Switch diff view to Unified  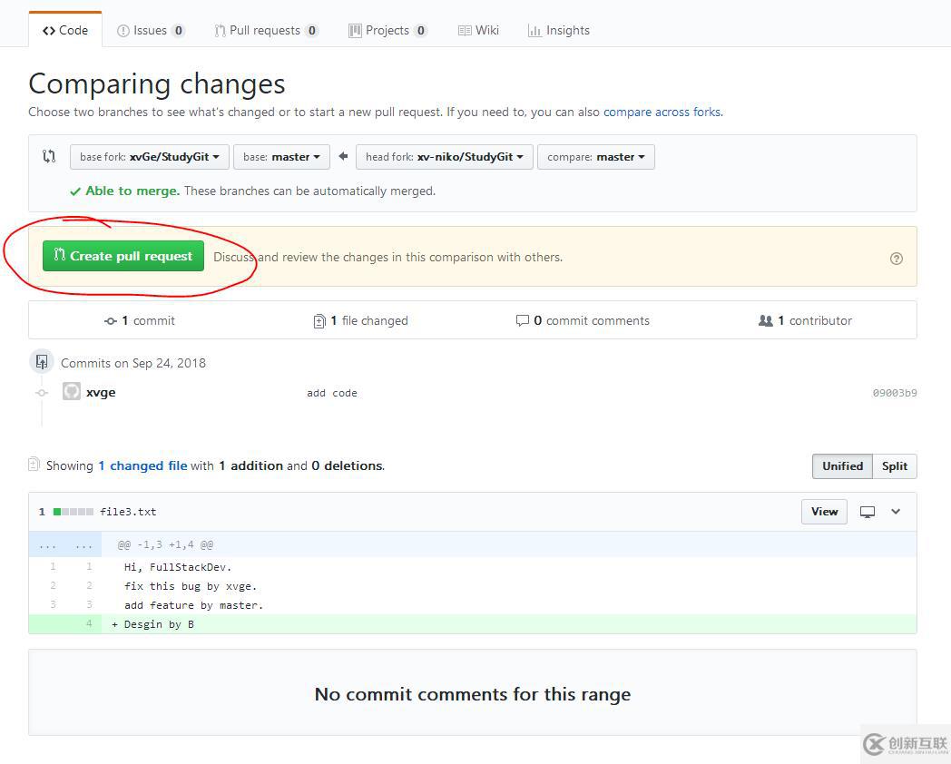(842, 466)
